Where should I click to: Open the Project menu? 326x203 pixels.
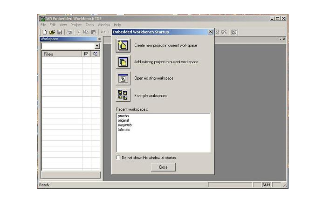pyautogui.click(x=76, y=25)
